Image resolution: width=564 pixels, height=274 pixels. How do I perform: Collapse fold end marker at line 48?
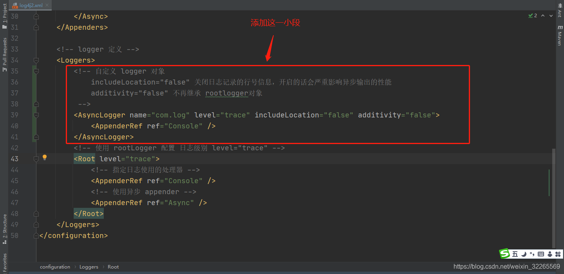[x=36, y=214]
